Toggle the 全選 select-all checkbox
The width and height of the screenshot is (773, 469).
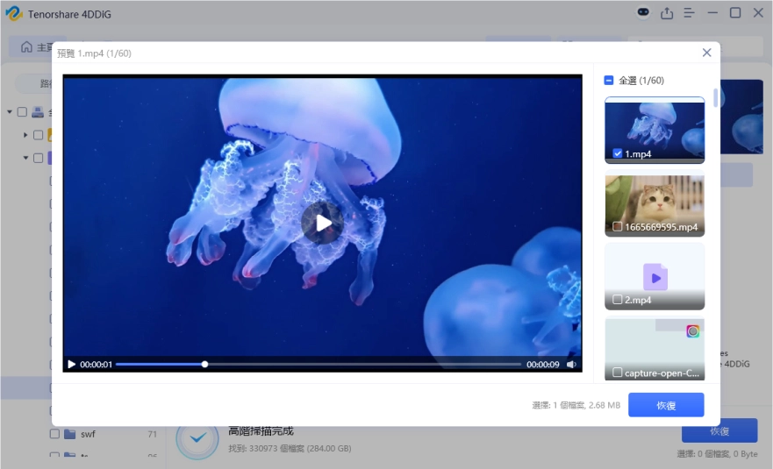pos(609,81)
